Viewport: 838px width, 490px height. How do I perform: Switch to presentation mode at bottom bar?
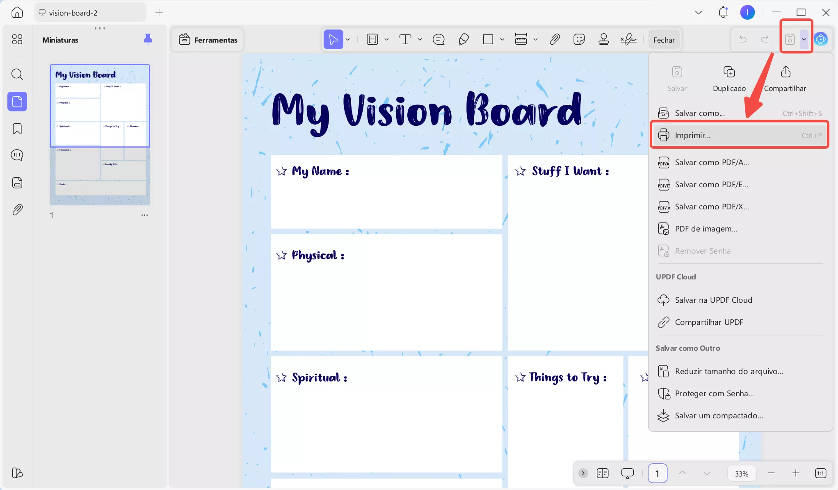pos(627,473)
